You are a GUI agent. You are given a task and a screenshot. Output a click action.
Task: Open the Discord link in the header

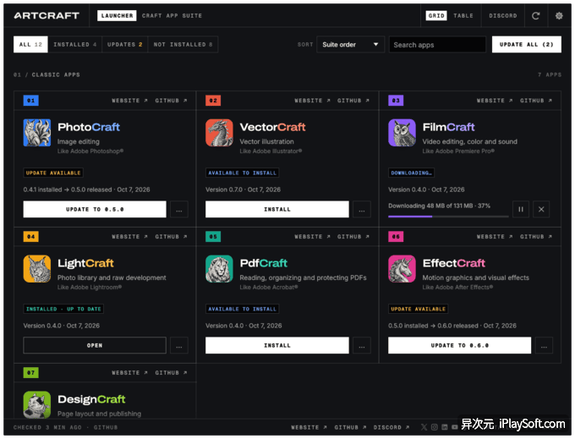(503, 16)
